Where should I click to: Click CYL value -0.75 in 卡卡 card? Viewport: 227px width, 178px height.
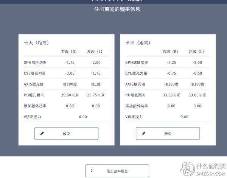coord(171,73)
